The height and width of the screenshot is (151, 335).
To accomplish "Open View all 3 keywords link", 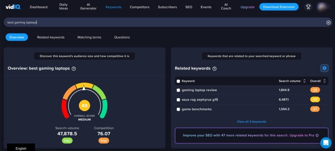I will click(251, 122).
